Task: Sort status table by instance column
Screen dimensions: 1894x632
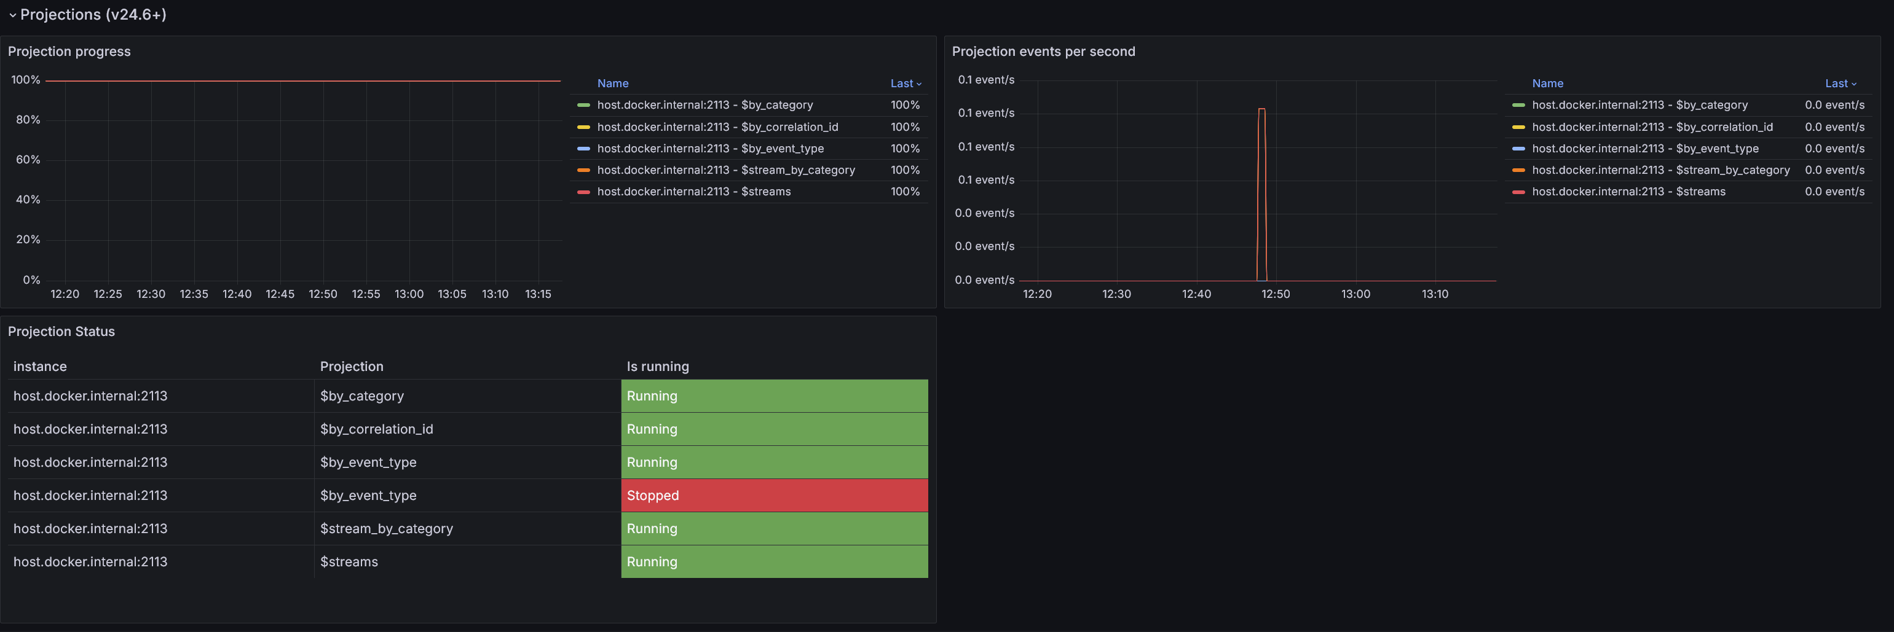Action: tap(40, 367)
